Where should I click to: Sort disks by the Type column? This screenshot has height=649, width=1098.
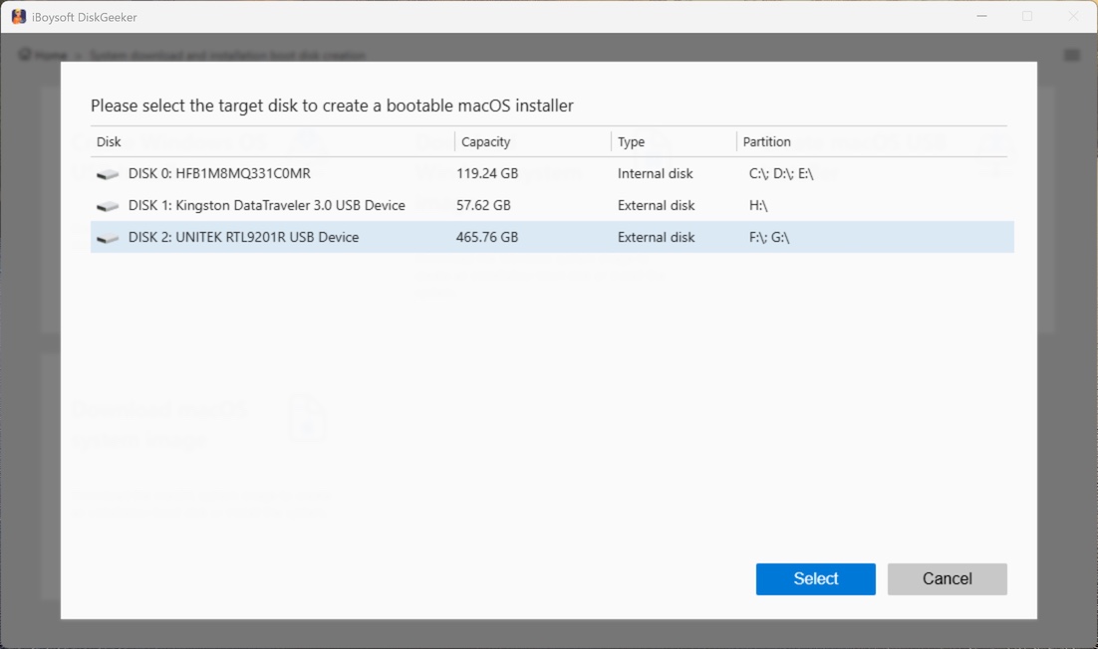click(632, 141)
